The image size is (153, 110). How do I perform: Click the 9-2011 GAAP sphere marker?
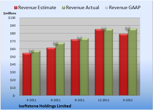click(80, 38)
